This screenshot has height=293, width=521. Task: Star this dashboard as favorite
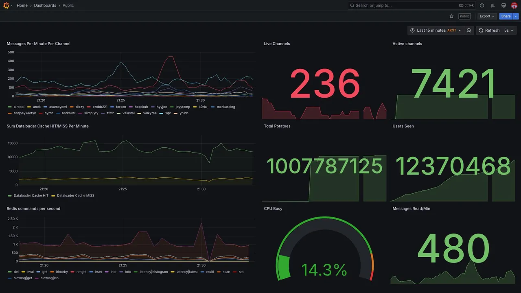(451, 16)
